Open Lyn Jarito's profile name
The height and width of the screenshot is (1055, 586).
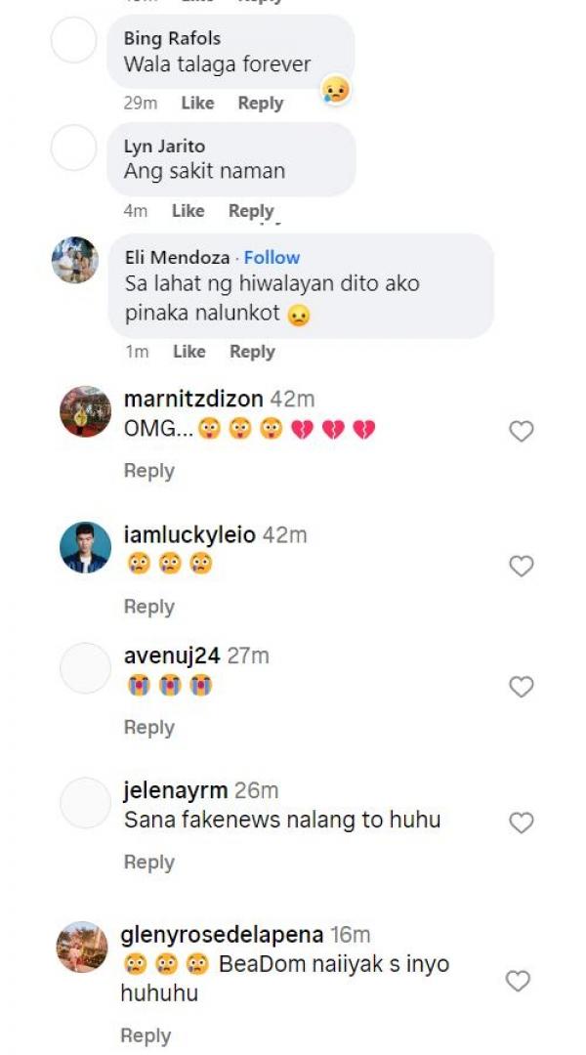tap(164, 147)
